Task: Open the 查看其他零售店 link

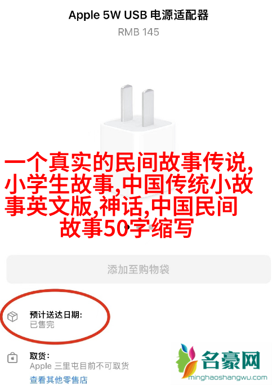Action: click(59, 379)
